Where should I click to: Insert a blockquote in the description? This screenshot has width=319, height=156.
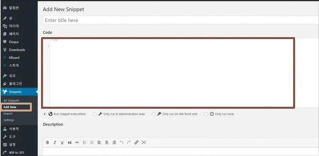coord(69,143)
